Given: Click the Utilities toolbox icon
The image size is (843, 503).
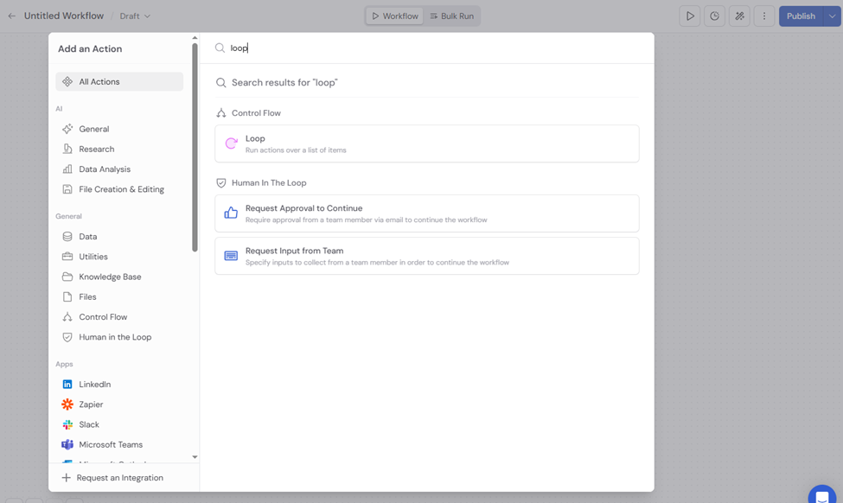Looking at the screenshot, I should click(x=67, y=257).
